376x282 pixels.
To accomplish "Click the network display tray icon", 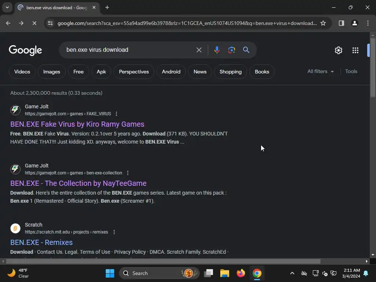I will point(315,273).
